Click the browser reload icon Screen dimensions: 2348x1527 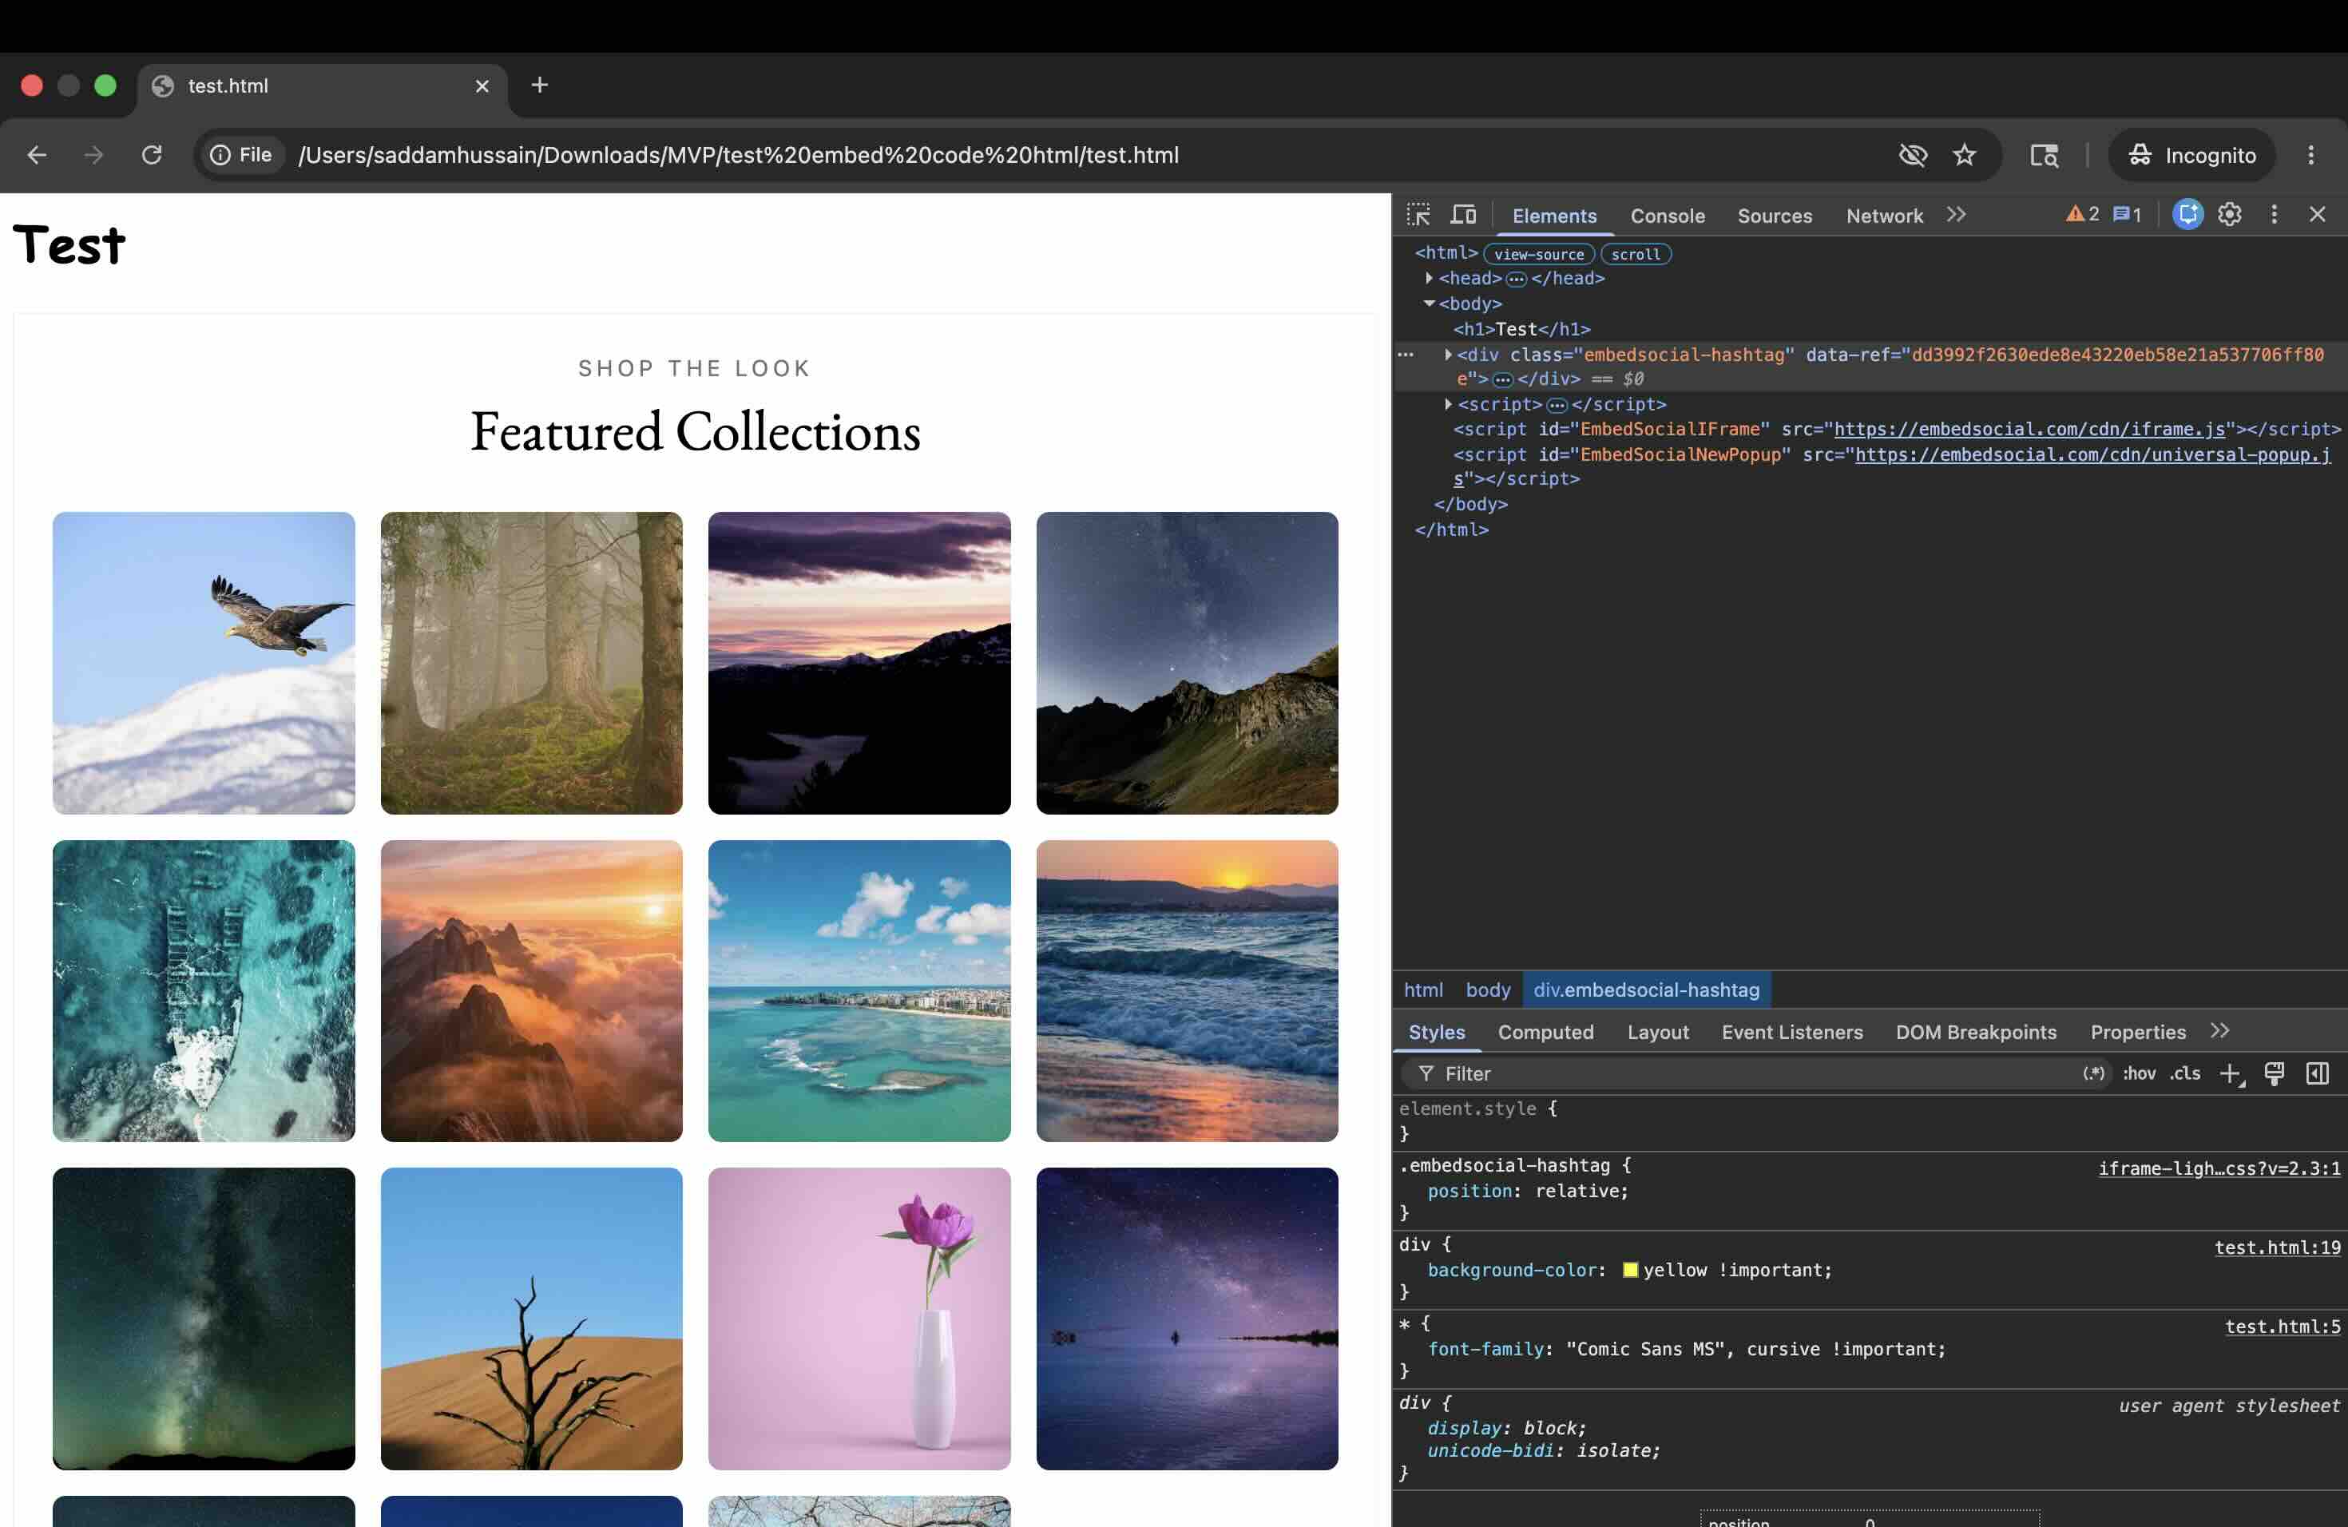point(151,155)
